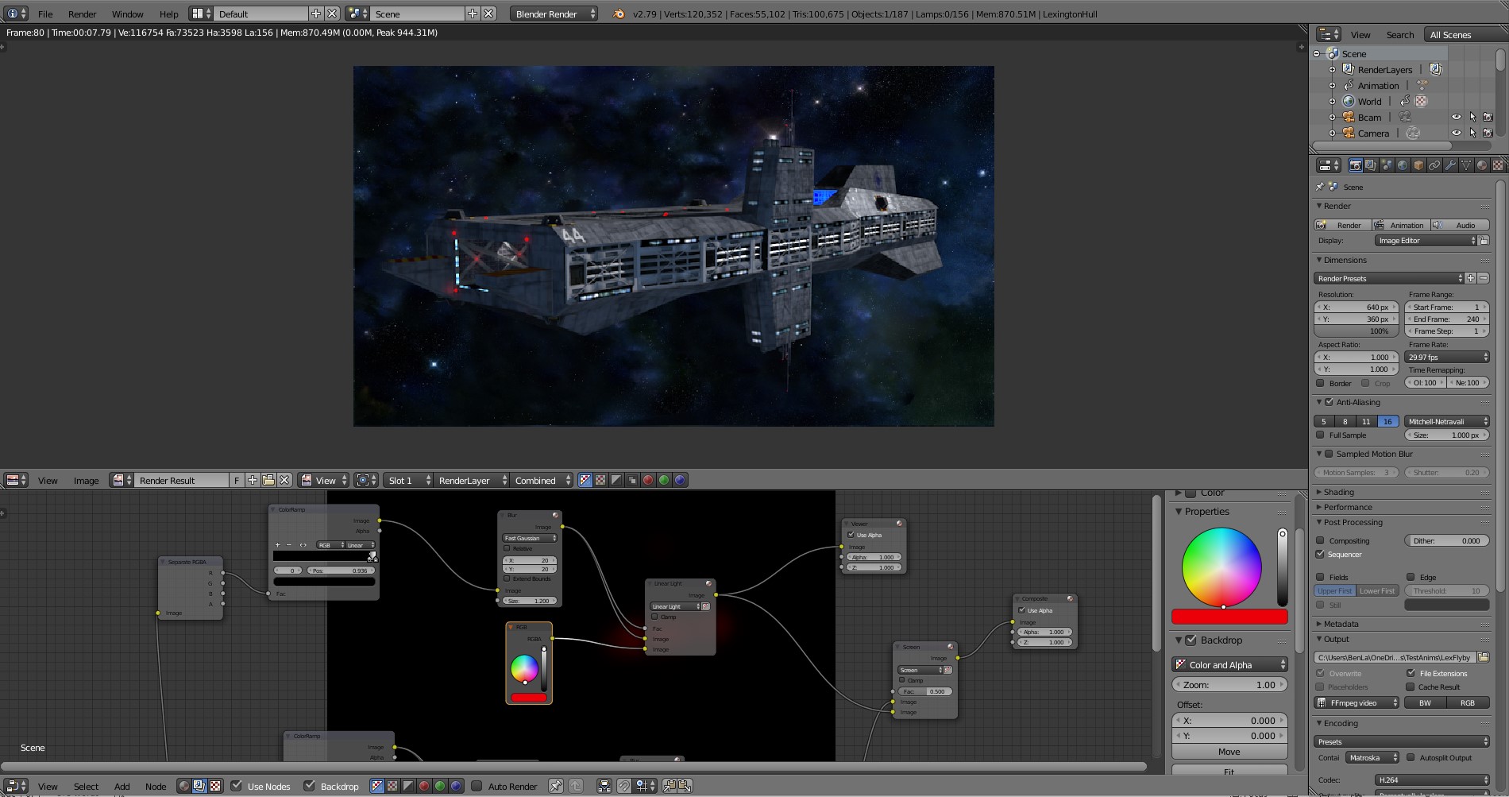Image resolution: width=1509 pixels, height=797 pixels.
Task: Show red channel in image editor header
Action: click(x=648, y=480)
